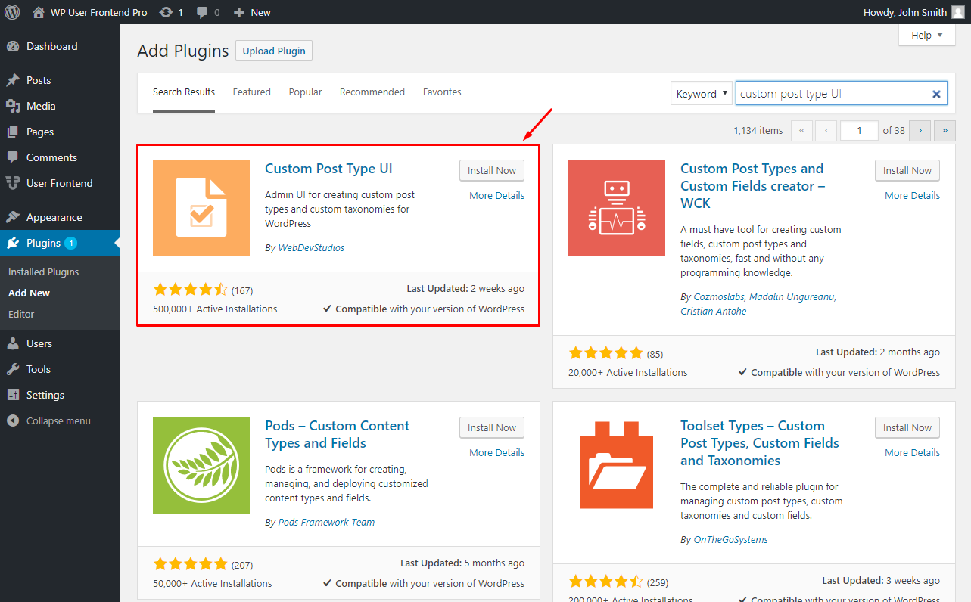Open More Details for Pods plugin

[496, 452]
